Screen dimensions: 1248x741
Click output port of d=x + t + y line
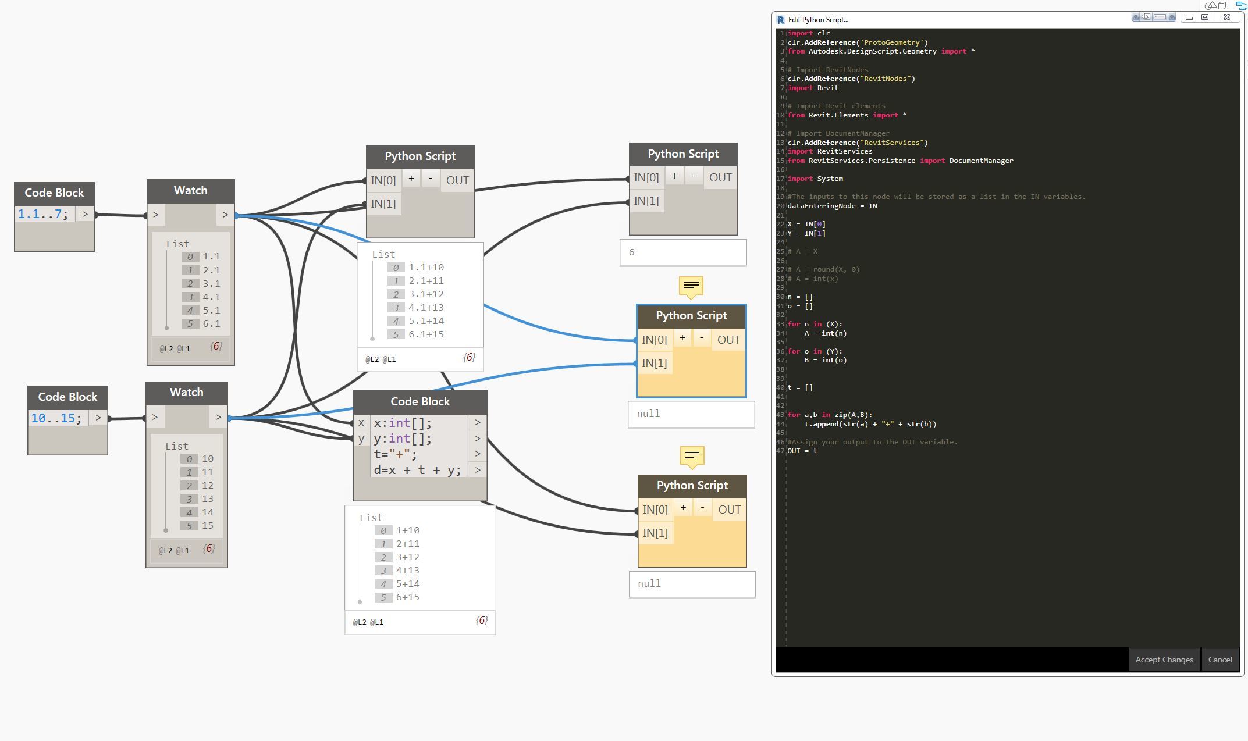pyautogui.click(x=478, y=470)
